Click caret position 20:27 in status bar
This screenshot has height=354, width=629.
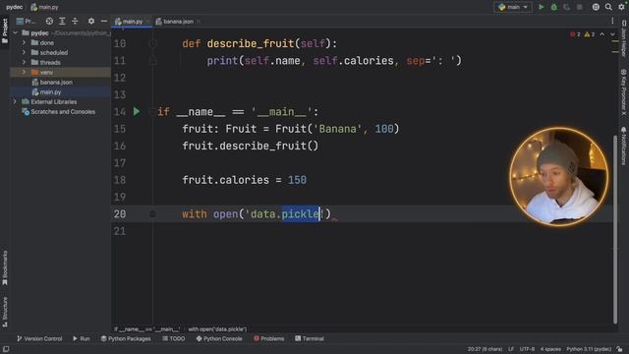[485, 349]
